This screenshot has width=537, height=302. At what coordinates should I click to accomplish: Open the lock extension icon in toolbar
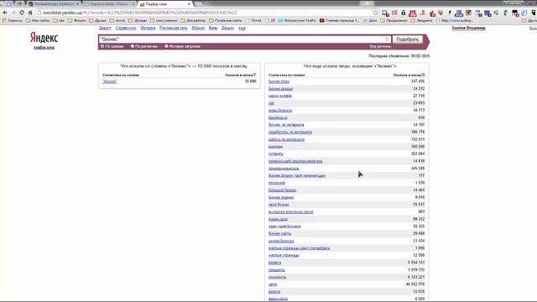[404, 13]
